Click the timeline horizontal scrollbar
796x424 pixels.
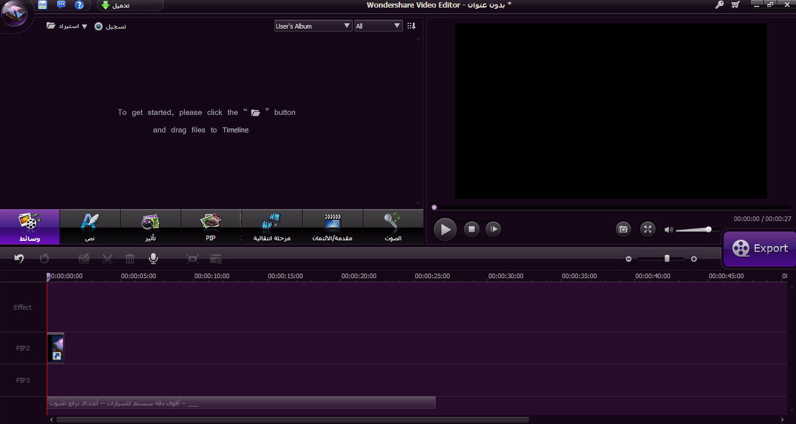(x=293, y=419)
